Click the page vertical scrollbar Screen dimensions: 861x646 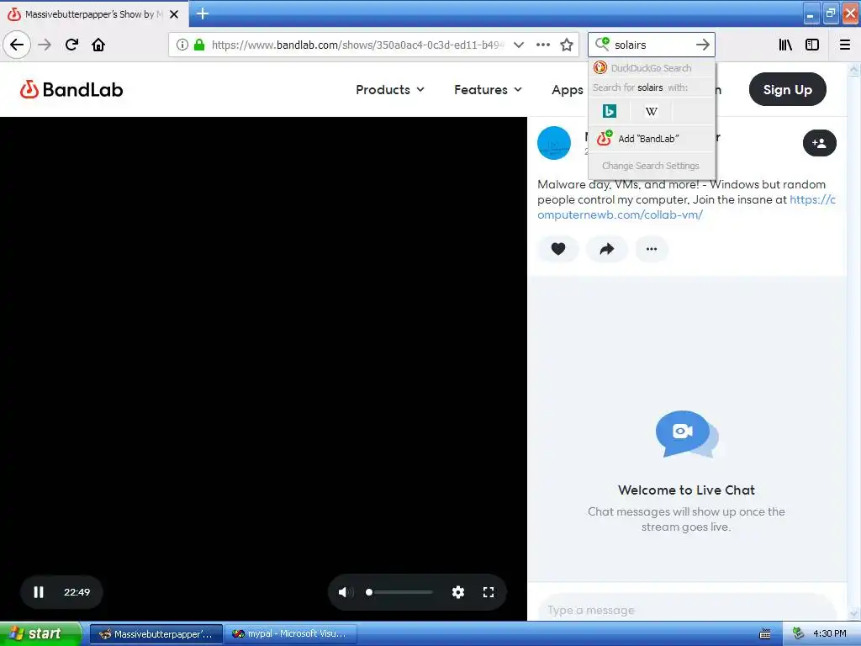tap(854, 341)
